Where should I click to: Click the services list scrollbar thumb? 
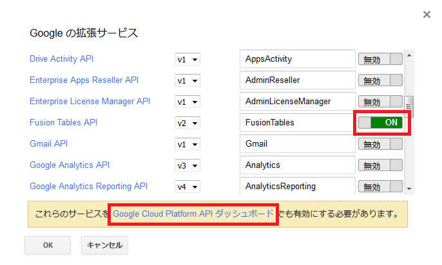pyautogui.click(x=408, y=107)
